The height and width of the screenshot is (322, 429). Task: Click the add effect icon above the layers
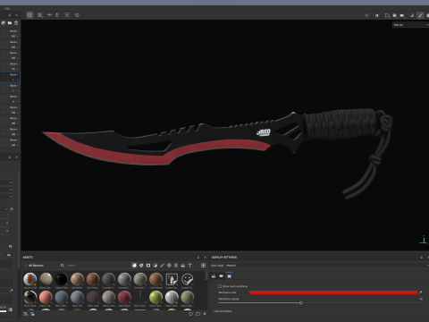[x=4, y=23]
